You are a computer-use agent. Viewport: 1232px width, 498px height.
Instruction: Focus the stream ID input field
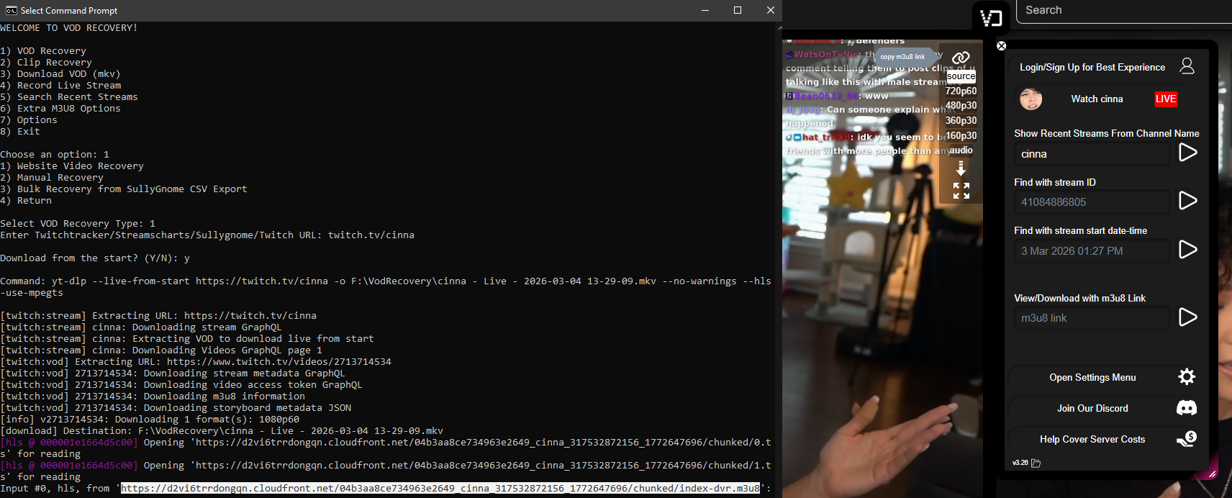pos(1092,202)
